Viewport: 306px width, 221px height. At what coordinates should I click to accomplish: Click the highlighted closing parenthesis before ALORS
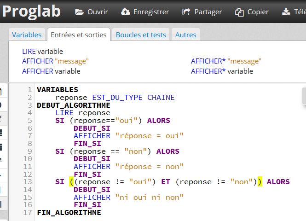coord(260,182)
